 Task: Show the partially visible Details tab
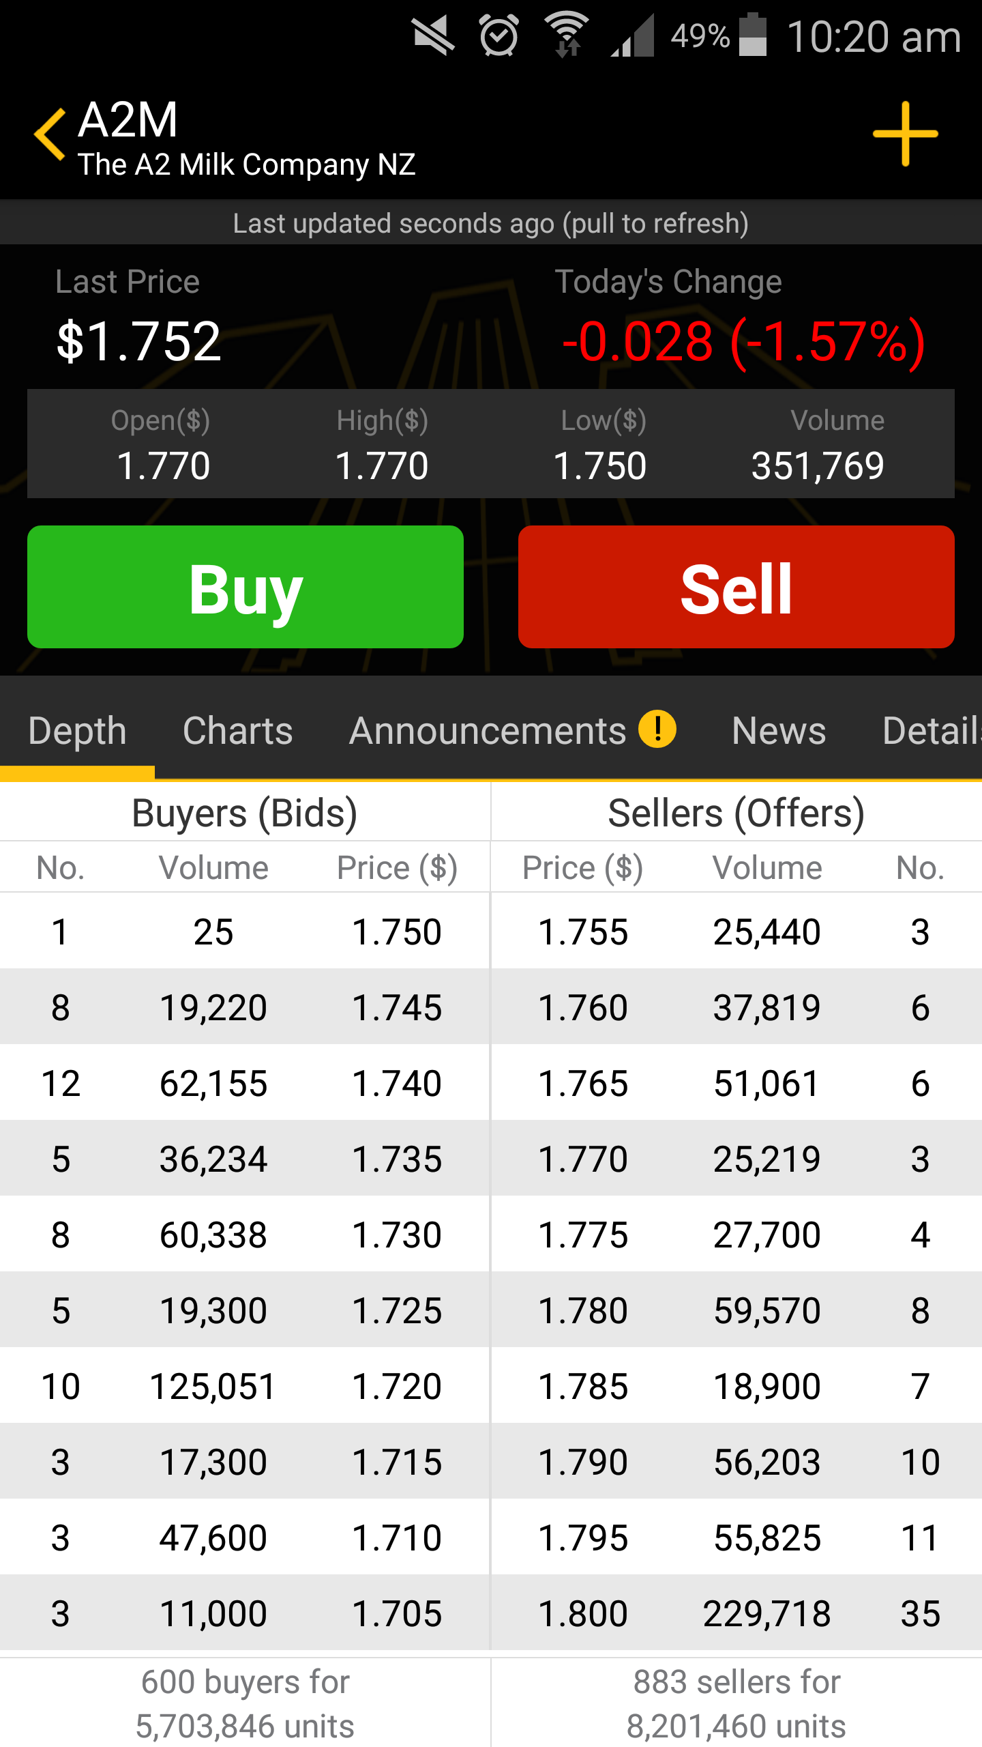[932, 731]
